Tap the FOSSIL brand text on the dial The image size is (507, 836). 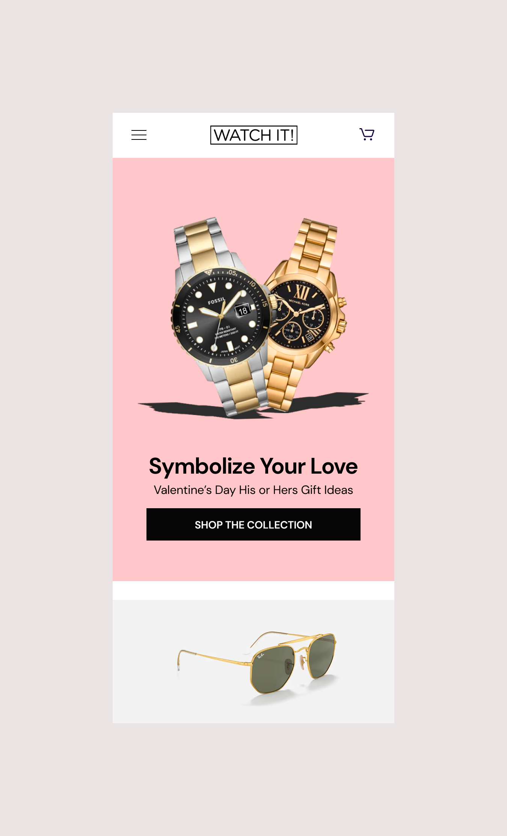216,301
